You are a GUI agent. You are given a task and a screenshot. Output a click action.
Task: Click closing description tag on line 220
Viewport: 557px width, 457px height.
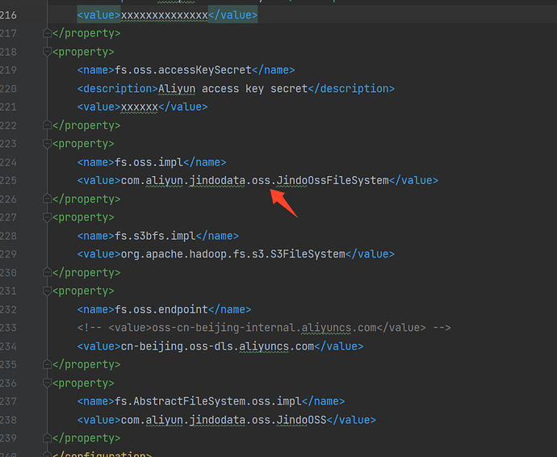click(351, 89)
